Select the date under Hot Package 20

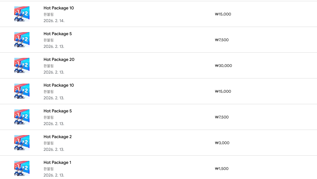pos(54,72)
